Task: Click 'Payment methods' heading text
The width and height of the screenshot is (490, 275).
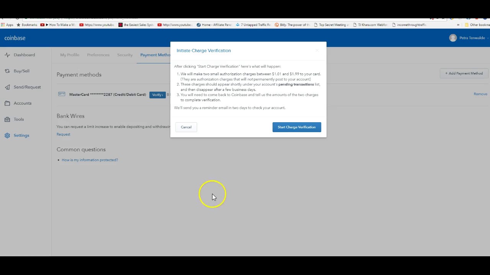Action: pos(79,75)
